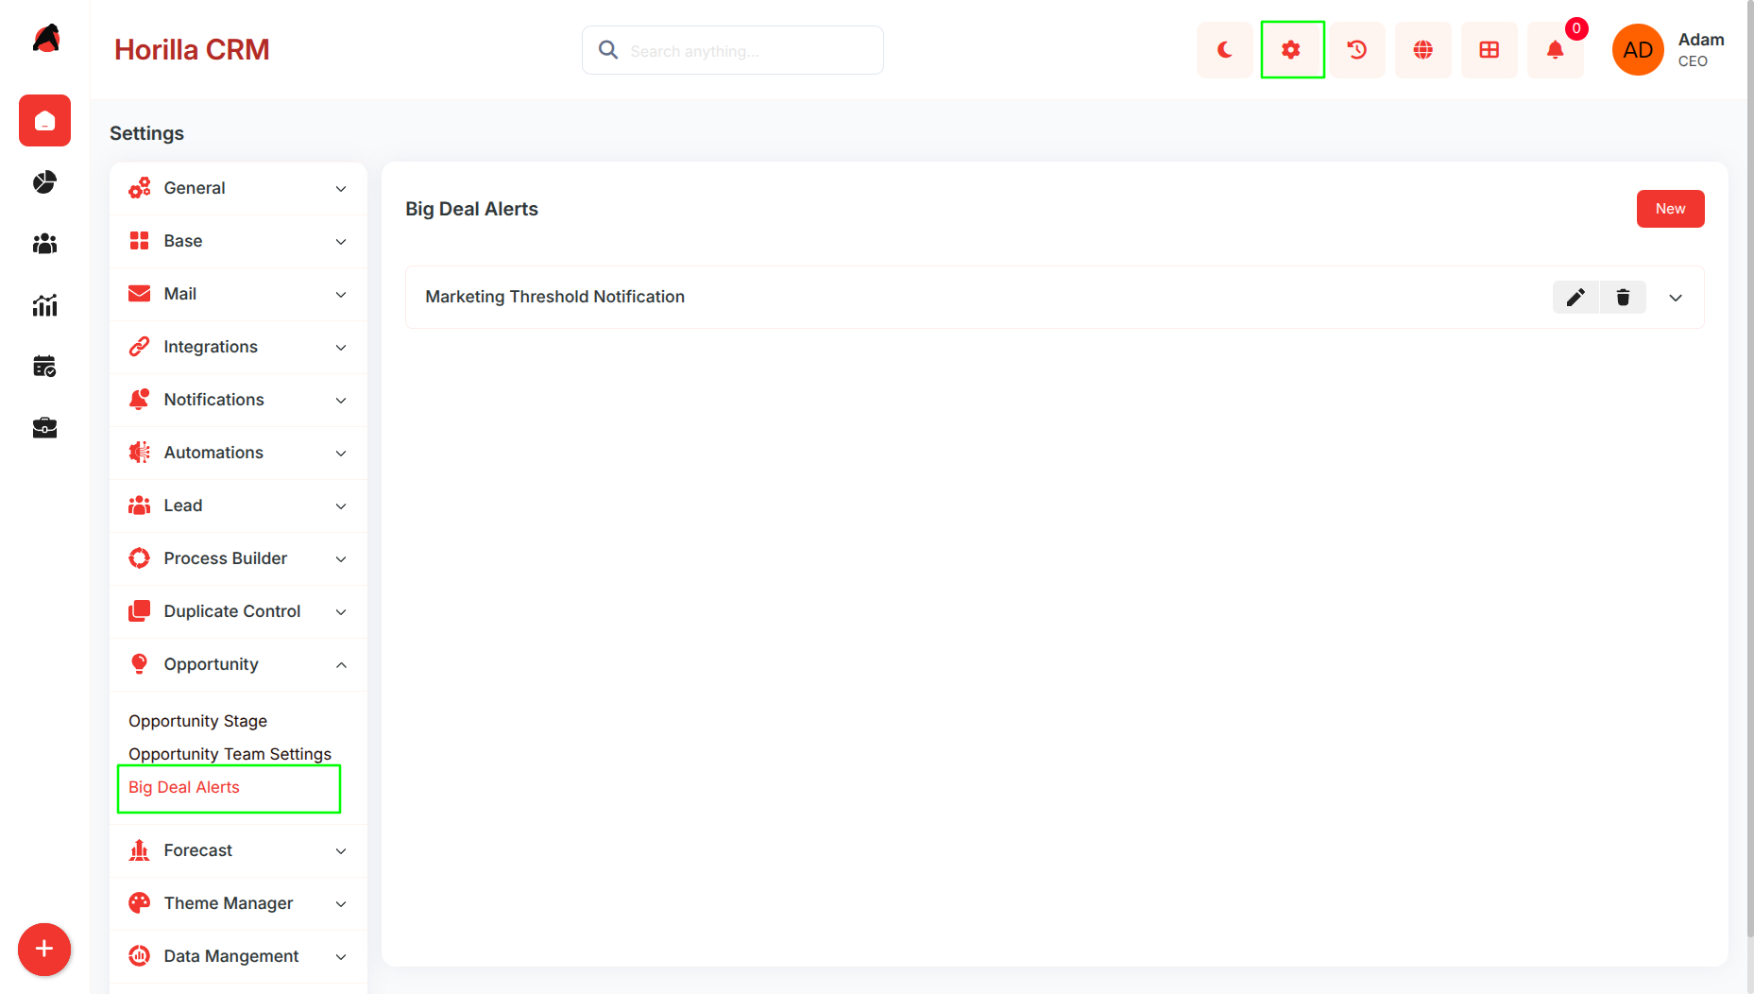Open the calendar check sidebar icon
Image resolution: width=1754 pixels, height=994 pixels.
(44, 367)
